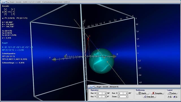Increase Rot. Z with its right arrow
The height and width of the screenshot is (102, 181).
(126, 93)
